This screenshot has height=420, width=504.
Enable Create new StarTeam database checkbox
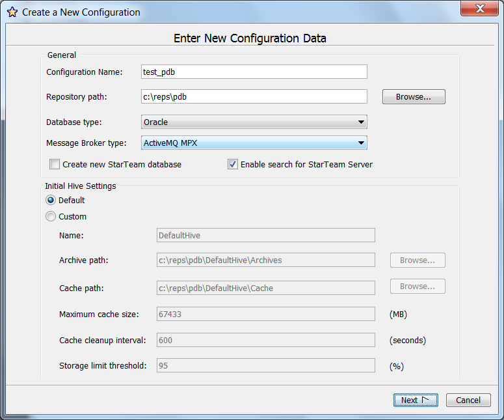point(55,165)
